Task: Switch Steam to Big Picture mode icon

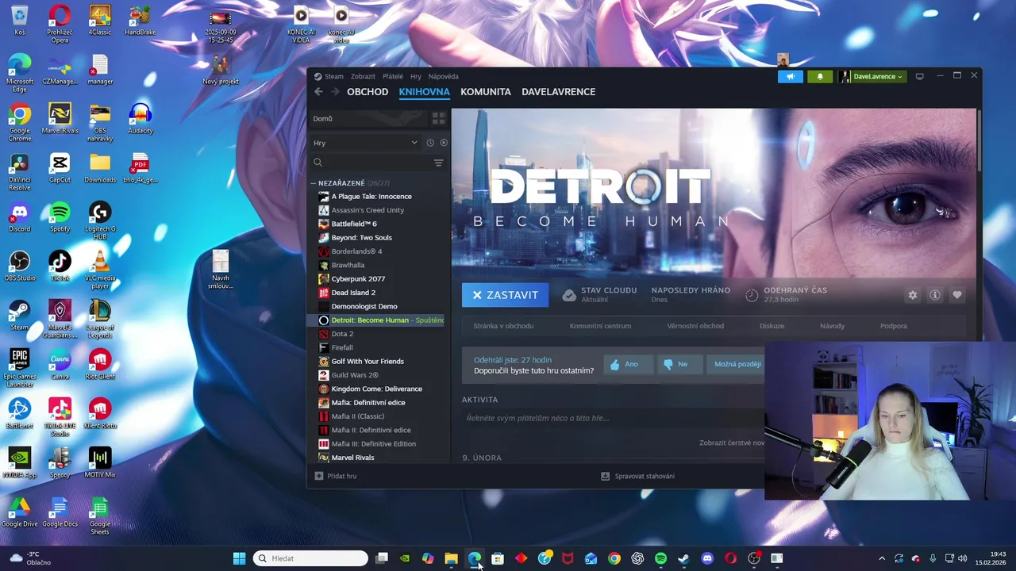Action: [x=920, y=76]
